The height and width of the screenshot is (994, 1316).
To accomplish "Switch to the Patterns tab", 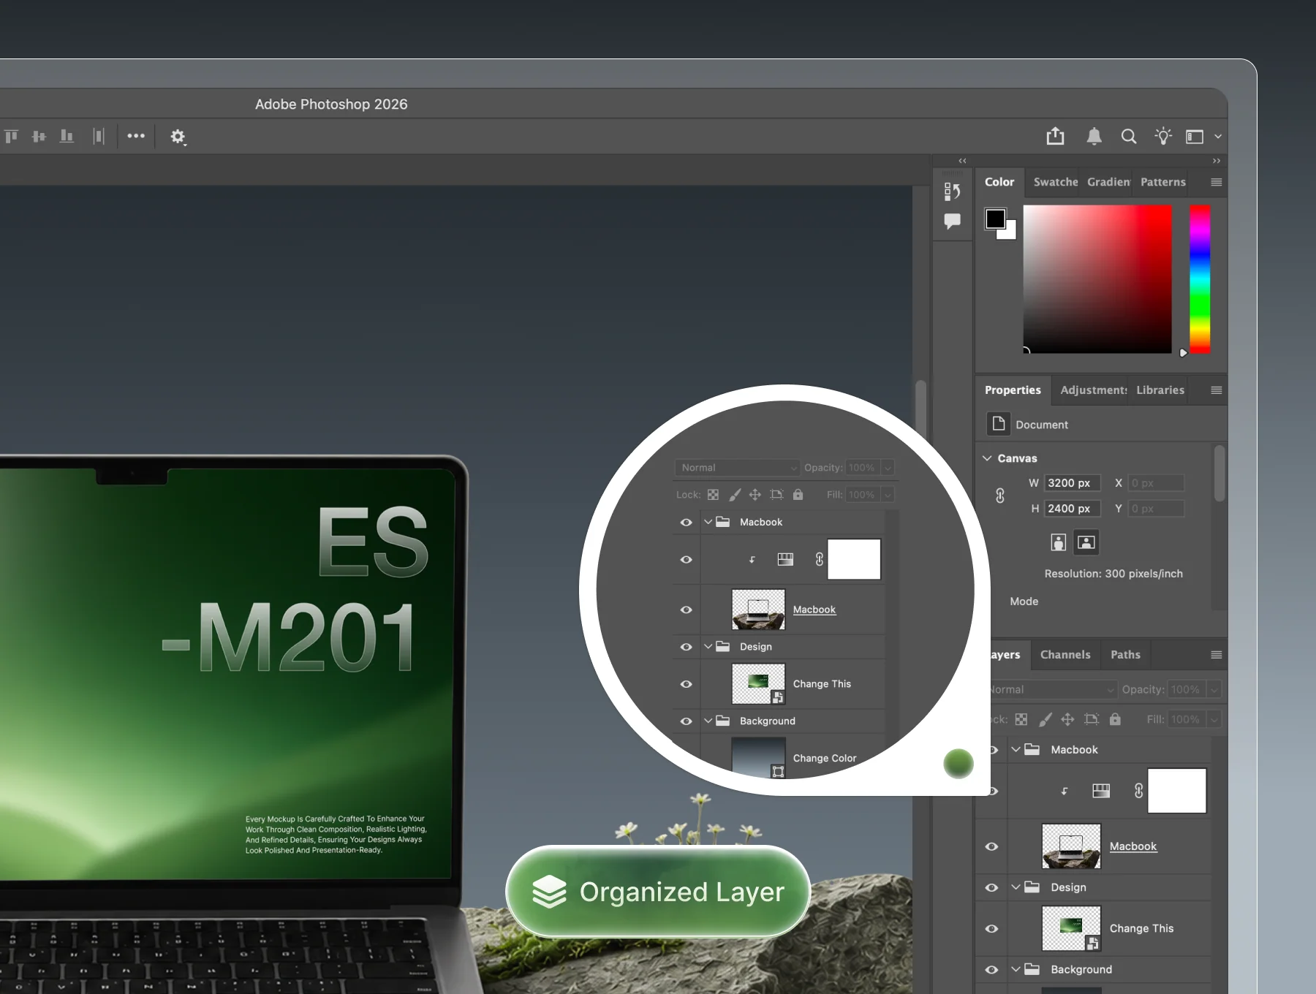I will tap(1162, 182).
